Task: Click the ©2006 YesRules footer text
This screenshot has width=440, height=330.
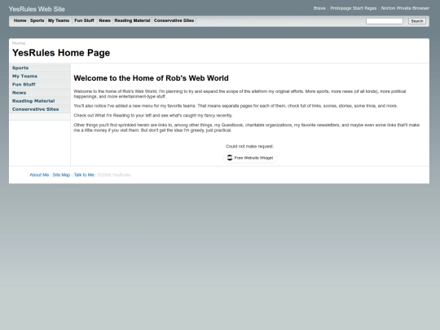Action: tap(114, 175)
